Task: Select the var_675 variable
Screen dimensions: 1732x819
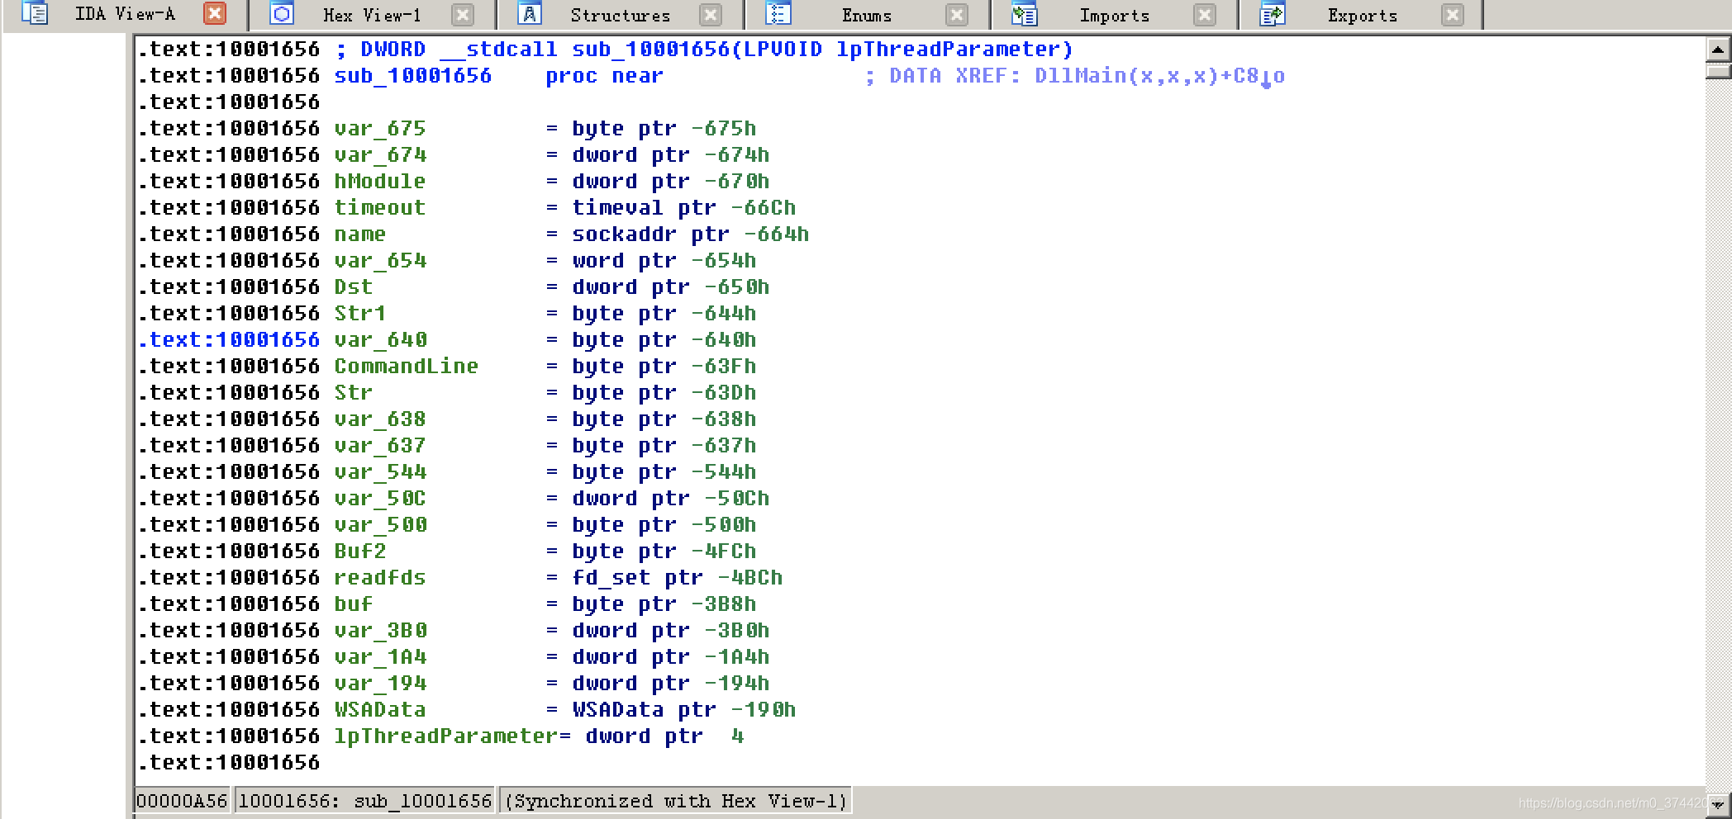Action: [x=380, y=129]
